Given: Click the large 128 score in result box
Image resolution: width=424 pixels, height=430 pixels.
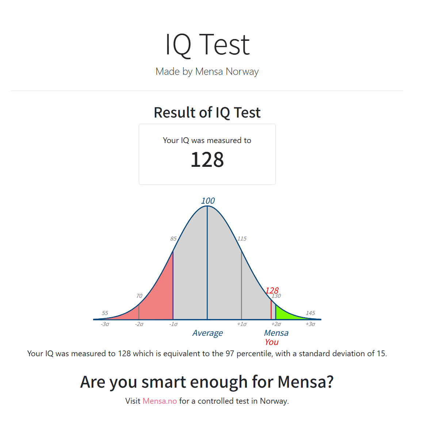Looking at the screenshot, I should (x=207, y=160).
